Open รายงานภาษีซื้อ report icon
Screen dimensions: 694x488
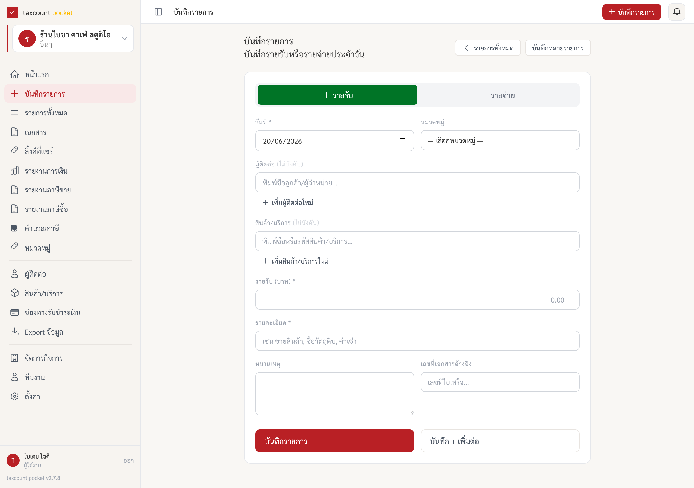tap(15, 209)
